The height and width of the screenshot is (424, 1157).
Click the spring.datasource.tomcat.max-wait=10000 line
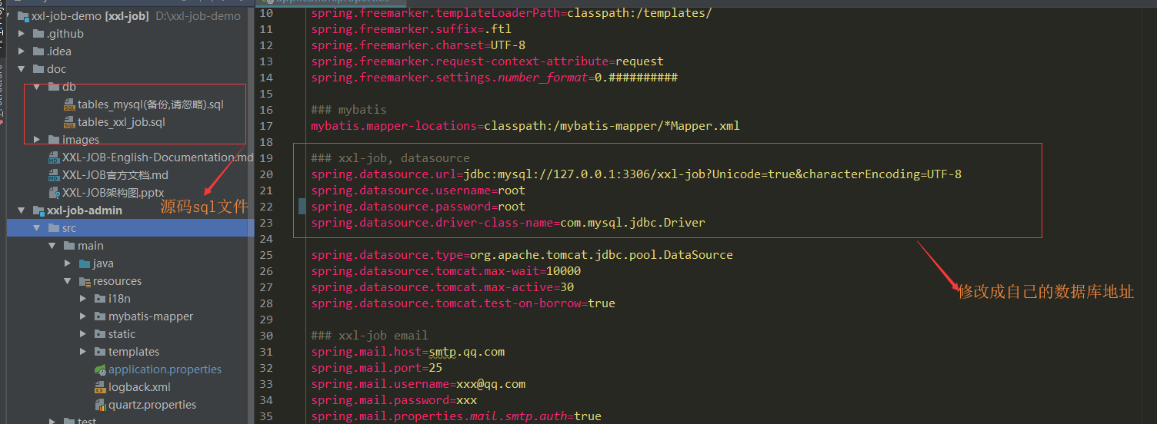coord(445,271)
